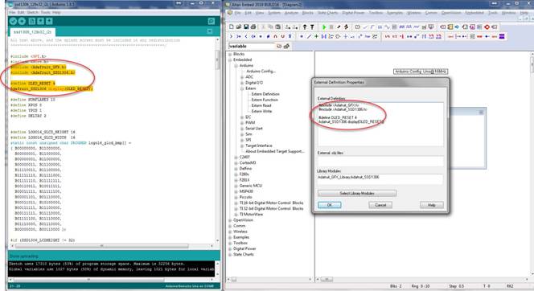This screenshot has width=534, height=291.
Task: Open the Blocks menu in Embed
Action: click(307, 13)
